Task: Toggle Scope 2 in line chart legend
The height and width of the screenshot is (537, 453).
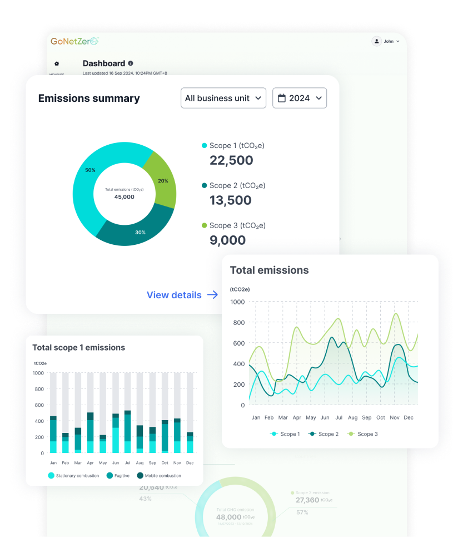Action: (323, 434)
